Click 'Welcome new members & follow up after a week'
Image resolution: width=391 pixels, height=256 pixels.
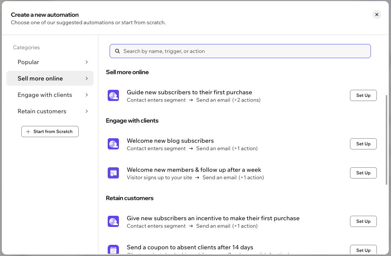[194, 170]
